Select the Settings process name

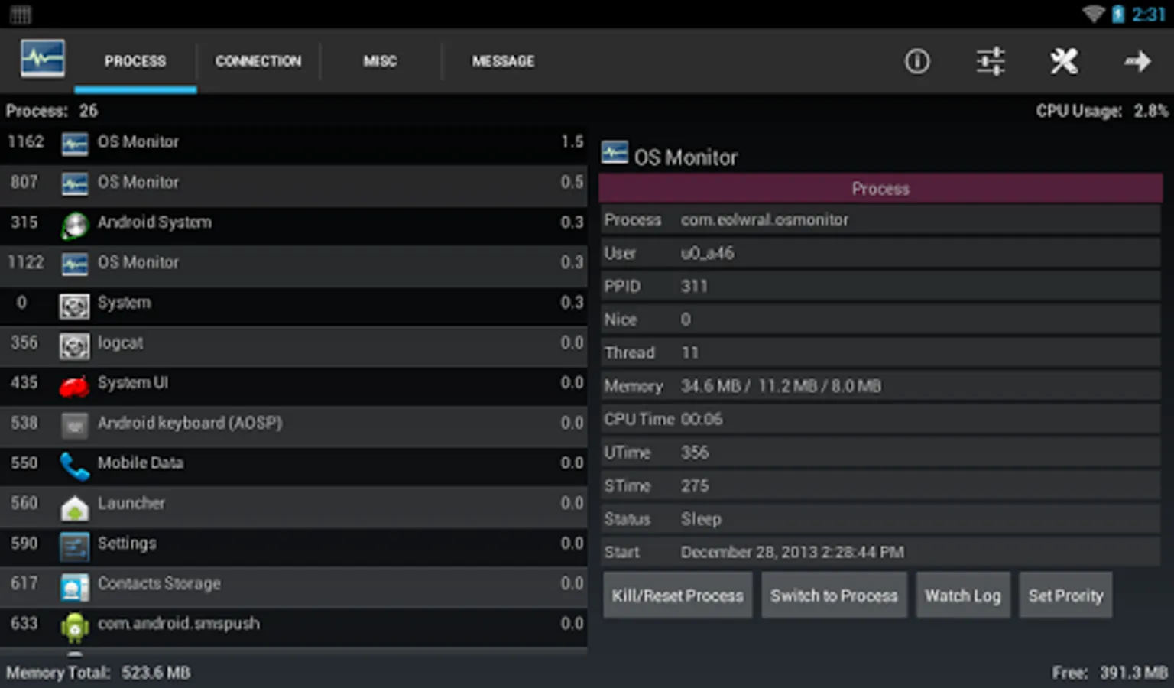pos(127,544)
